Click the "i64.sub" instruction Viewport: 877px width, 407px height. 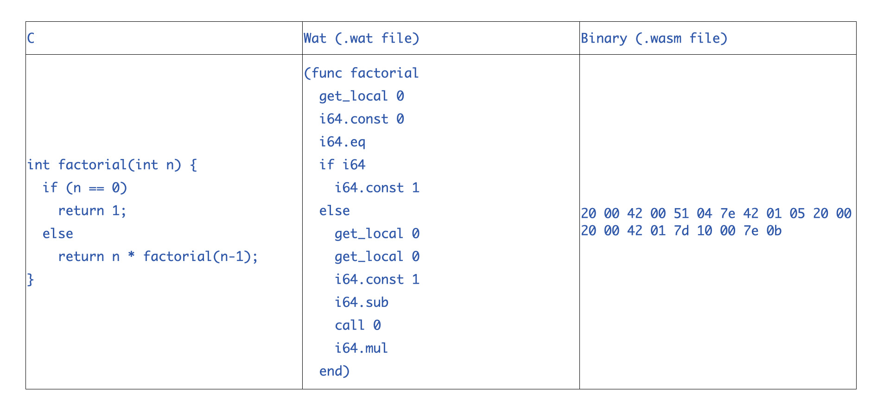pyautogui.click(x=362, y=303)
